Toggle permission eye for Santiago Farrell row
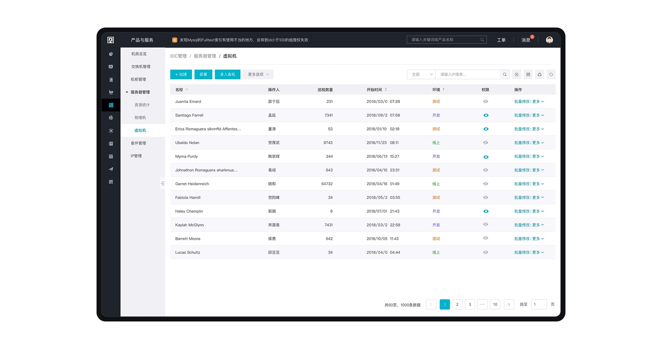 pos(486,115)
